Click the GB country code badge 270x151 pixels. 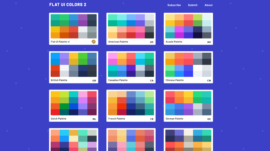(x=94, y=80)
